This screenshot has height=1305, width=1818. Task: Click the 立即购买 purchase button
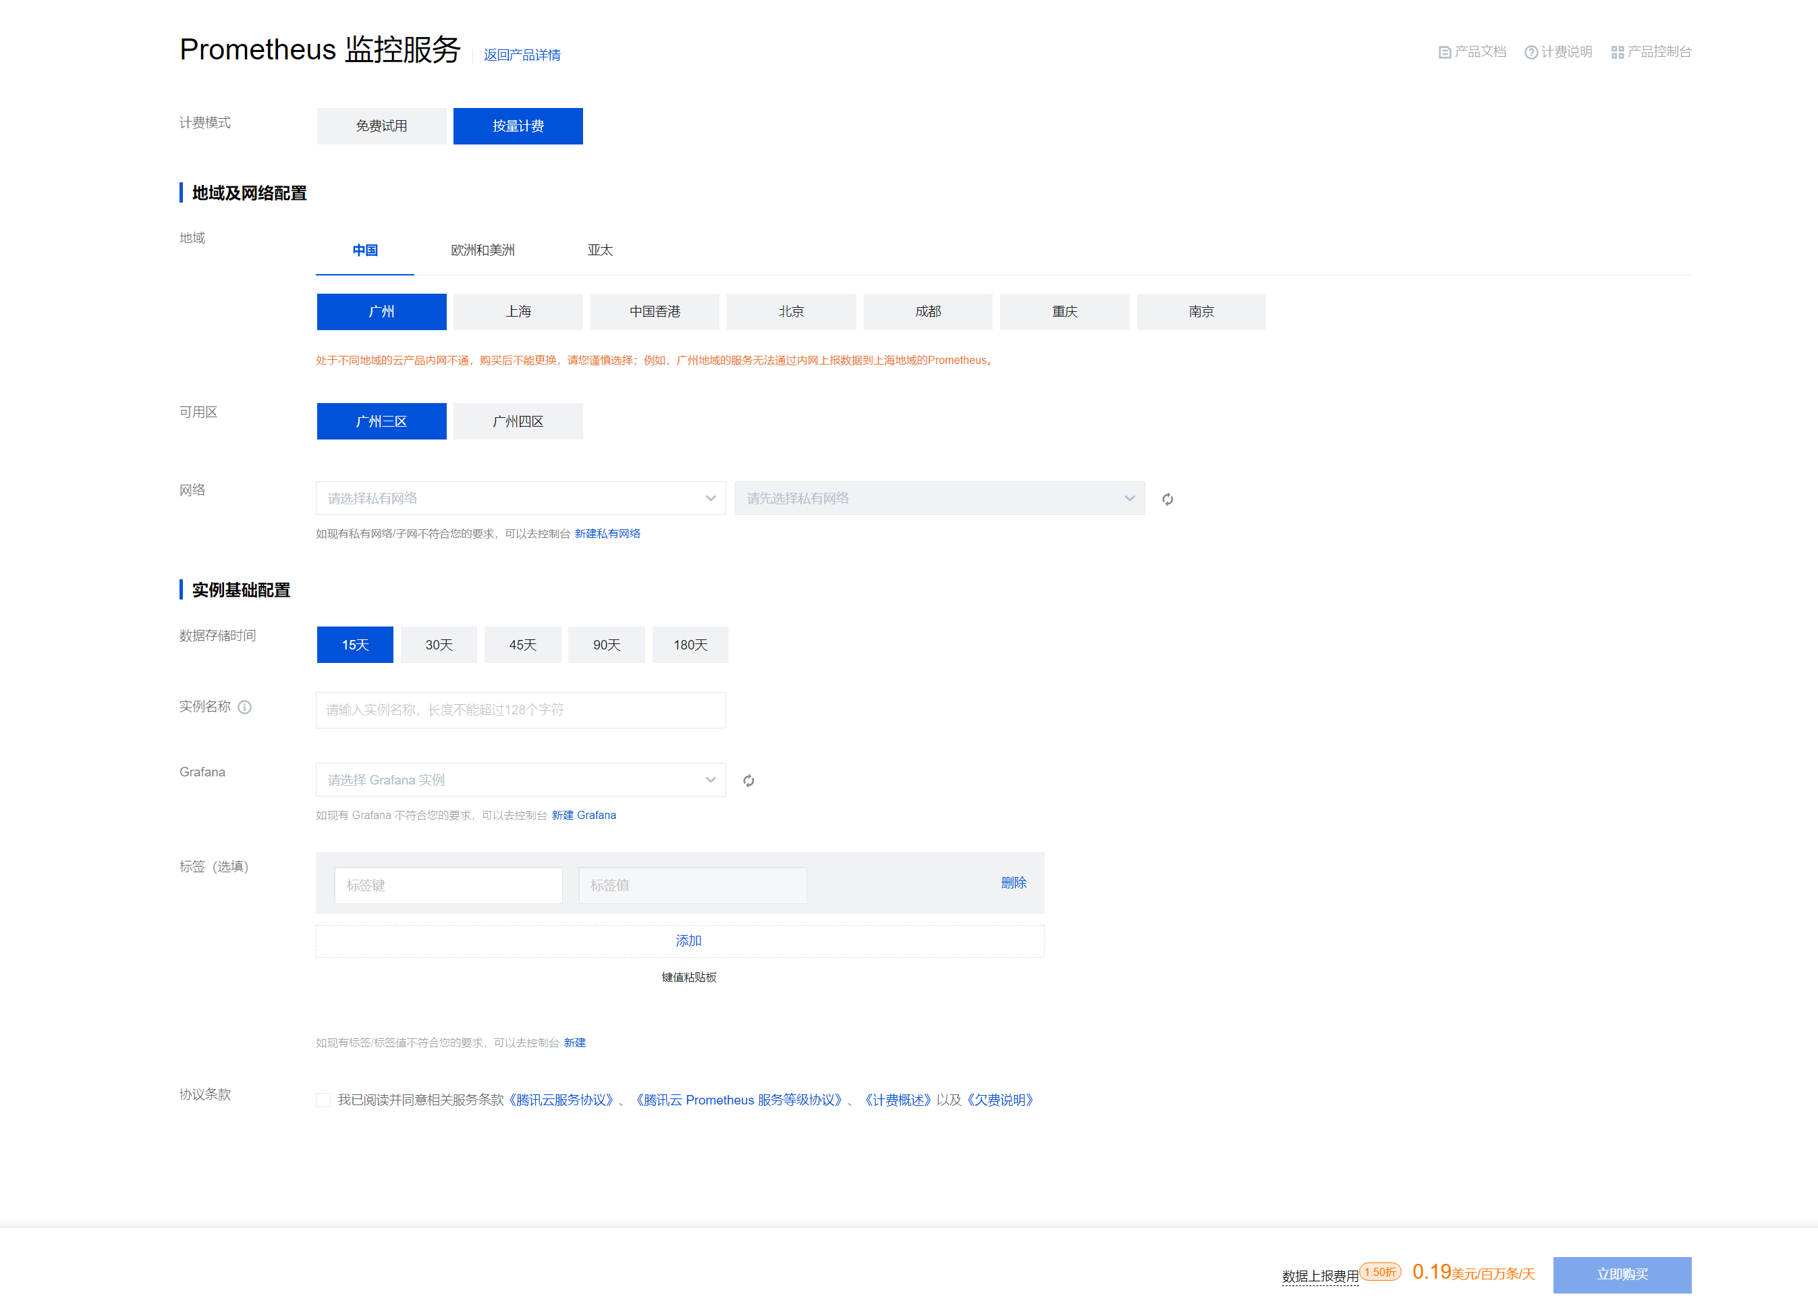[x=1622, y=1274]
